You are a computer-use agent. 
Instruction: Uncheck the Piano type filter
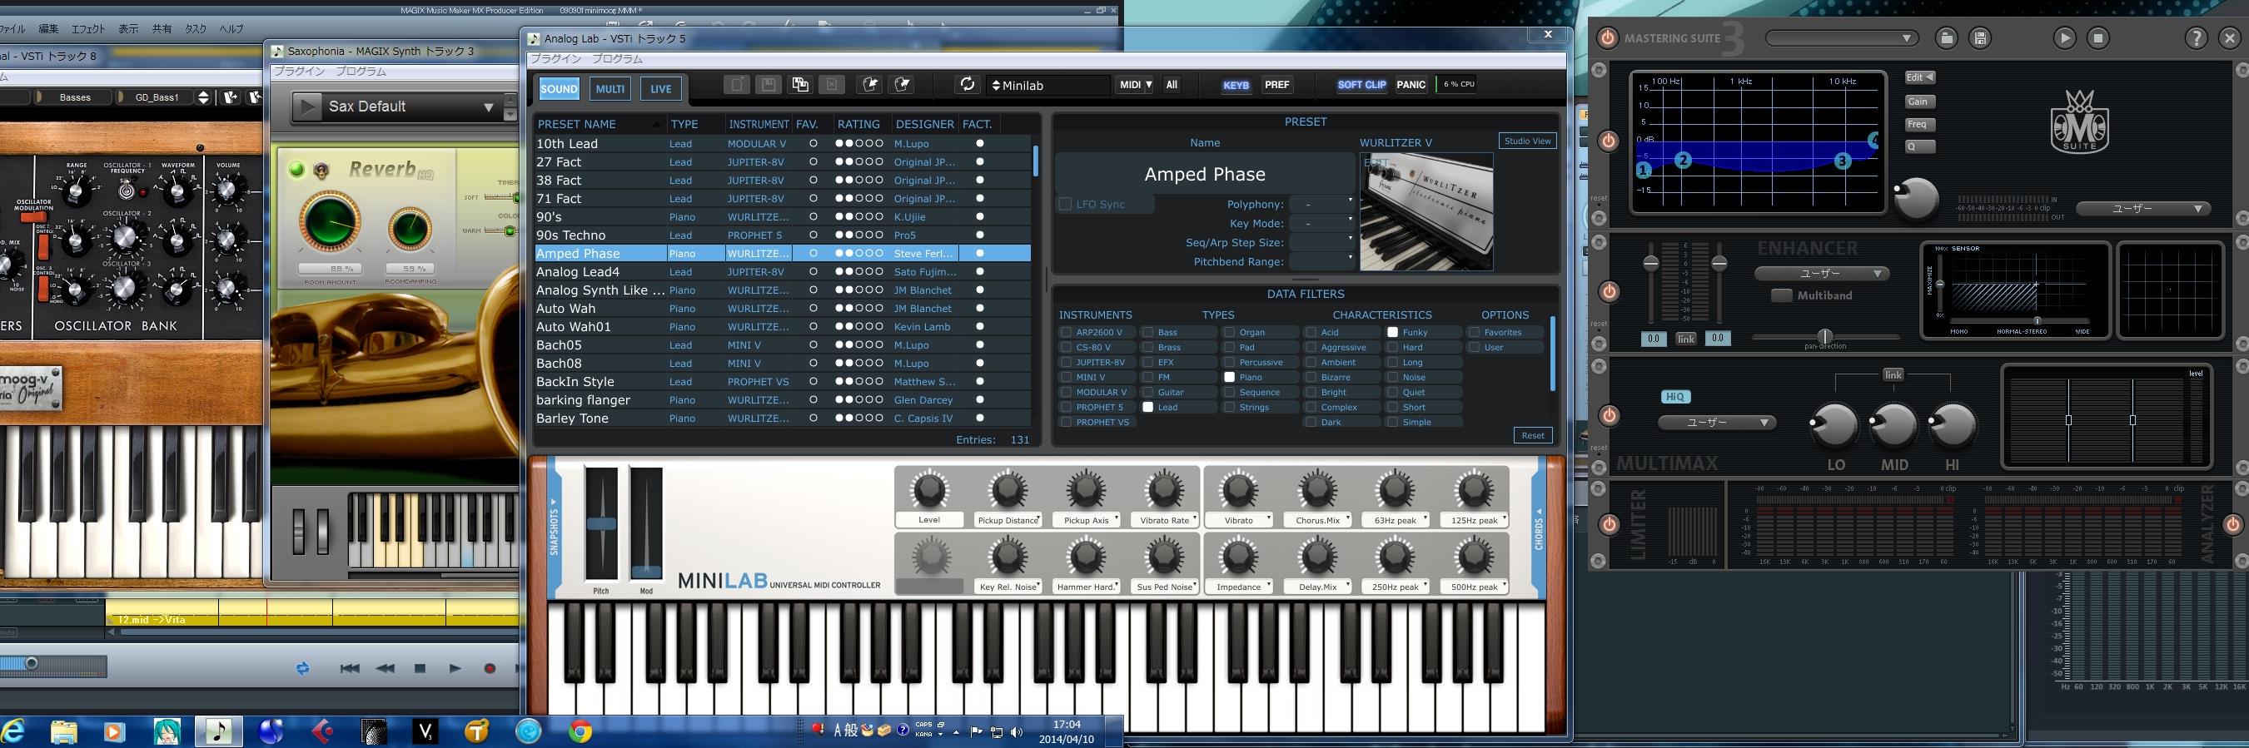1229,377
